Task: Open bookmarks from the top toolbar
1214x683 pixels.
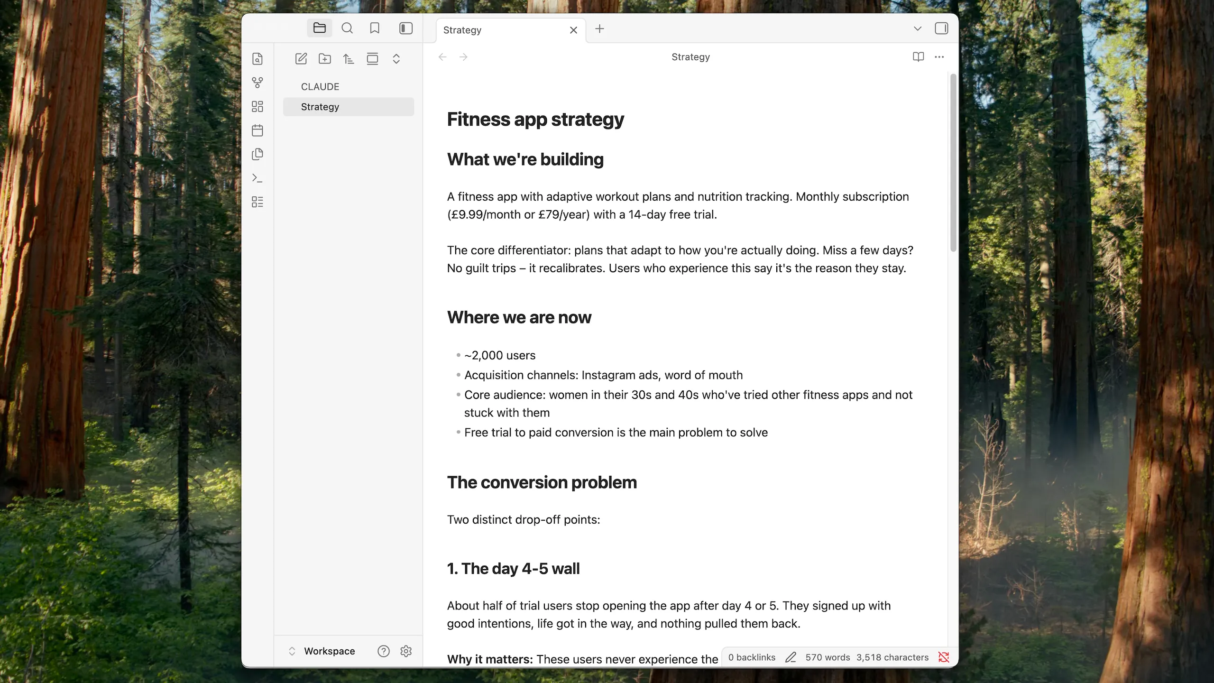Action: 374,28
